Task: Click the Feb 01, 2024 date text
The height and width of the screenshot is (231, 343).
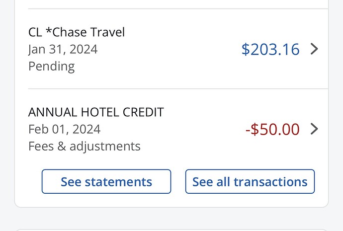Action: [64, 129]
